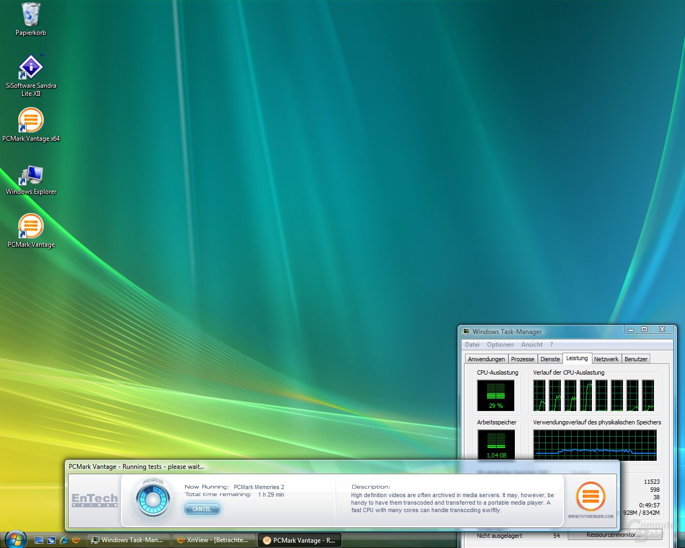Open the ? help menu in Task-Manager
This screenshot has width=685, height=548.
click(551, 345)
